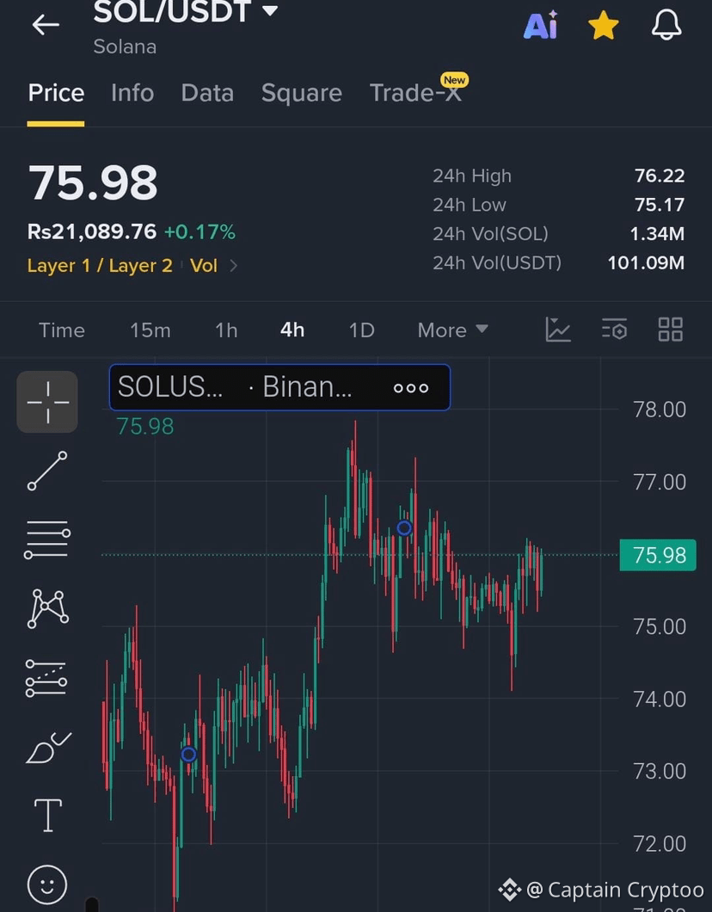Open legend three-dots options menu

(411, 388)
